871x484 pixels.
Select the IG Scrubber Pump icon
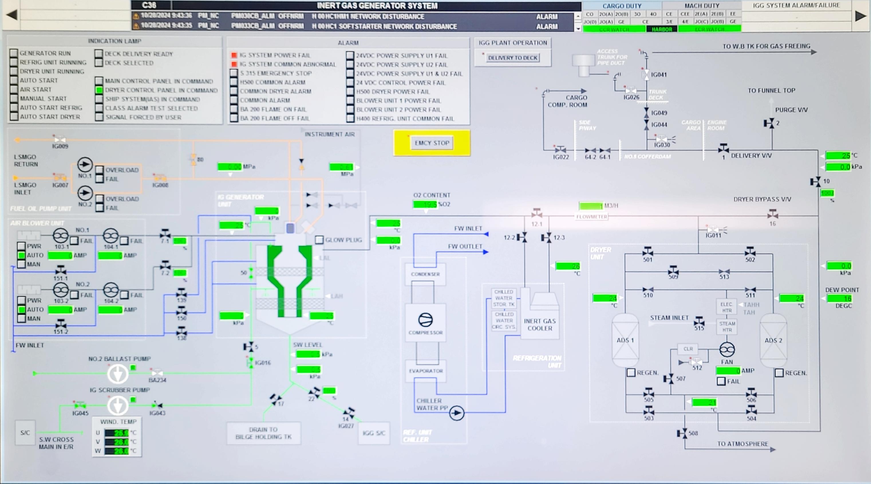(118, 405)
